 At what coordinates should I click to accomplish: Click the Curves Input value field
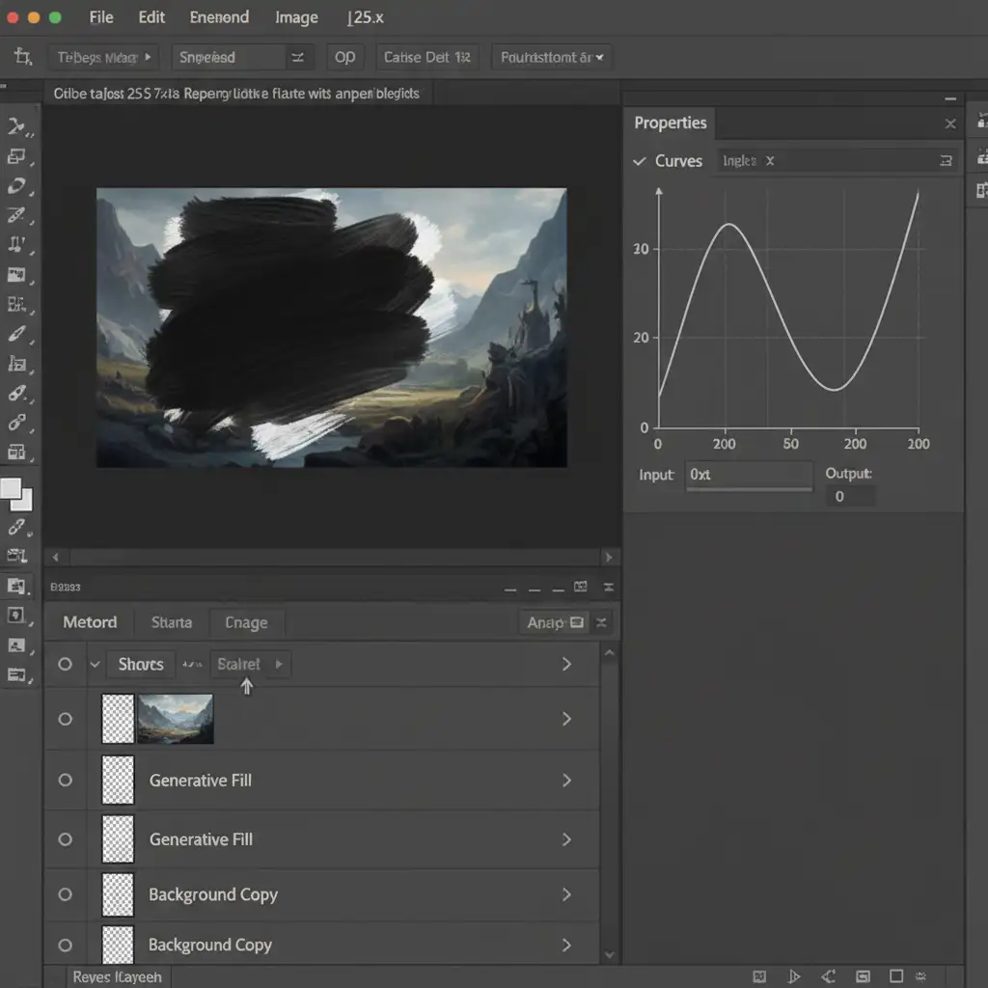[749, 475]
